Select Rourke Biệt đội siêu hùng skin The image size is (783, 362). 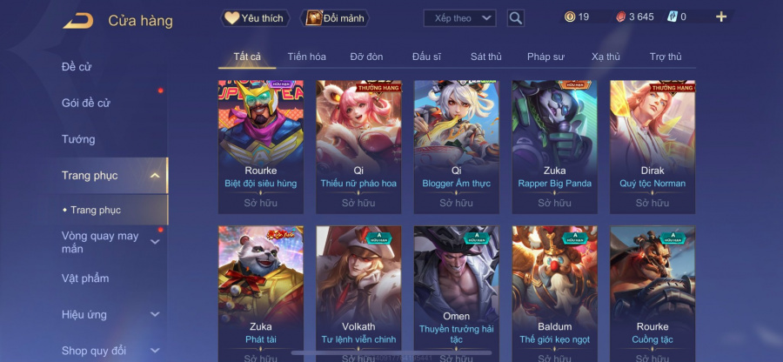click(x=261, y=147)
